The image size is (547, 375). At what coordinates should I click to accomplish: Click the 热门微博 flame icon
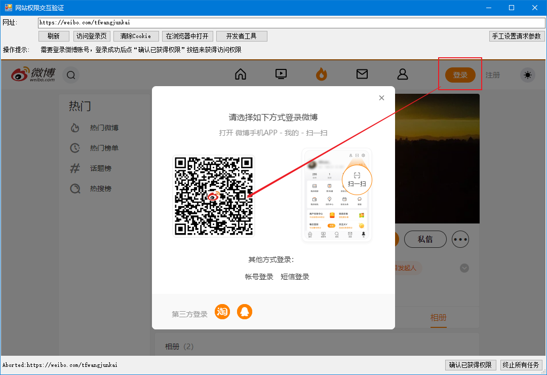(75, 128)
